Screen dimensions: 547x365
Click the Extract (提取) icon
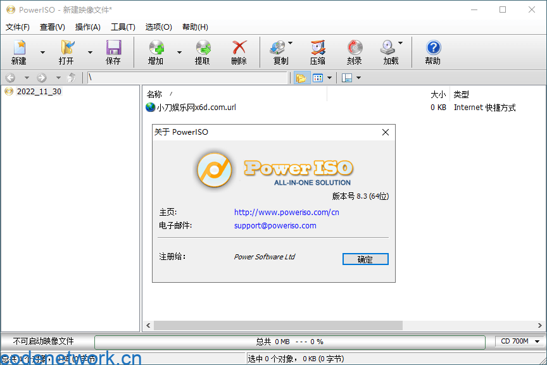point(203,48)
